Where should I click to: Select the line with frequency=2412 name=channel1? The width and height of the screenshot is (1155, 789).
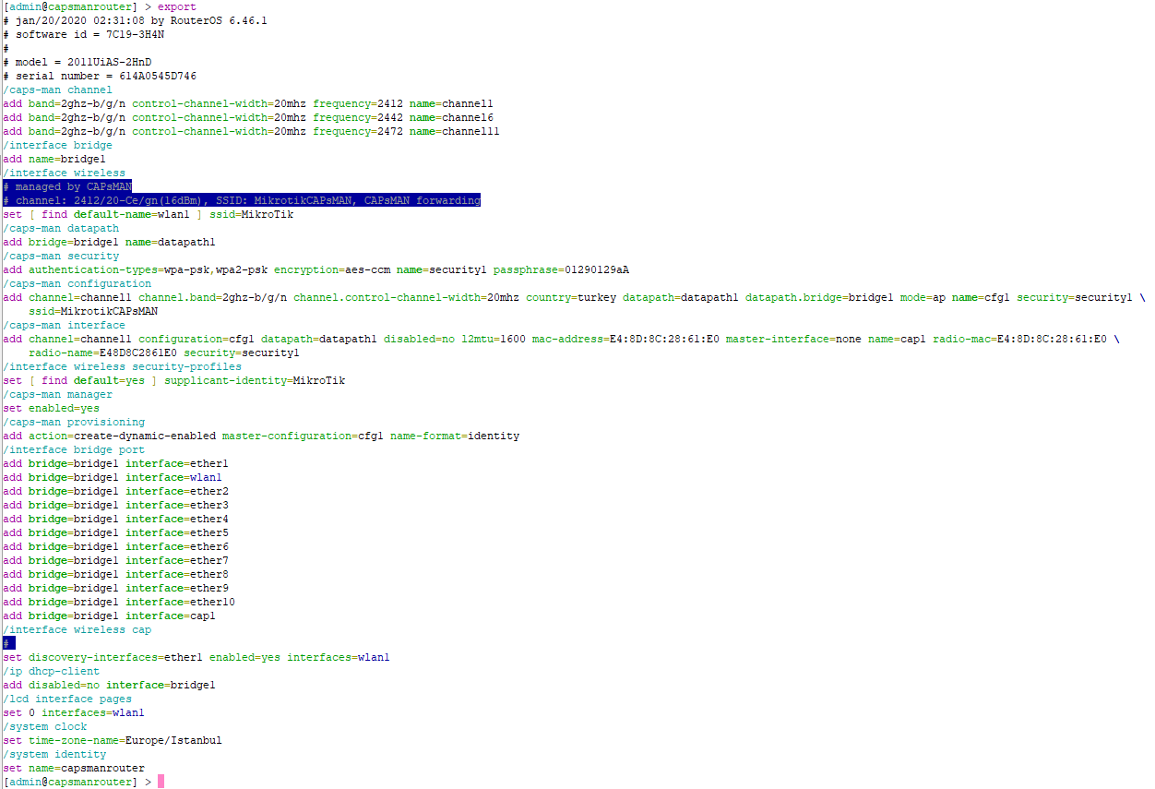point(248,103)
